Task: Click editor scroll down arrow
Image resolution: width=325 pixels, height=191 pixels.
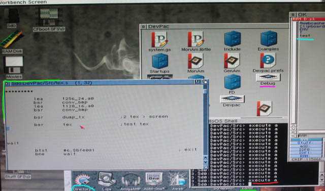Action: click(x=205, y=162)
